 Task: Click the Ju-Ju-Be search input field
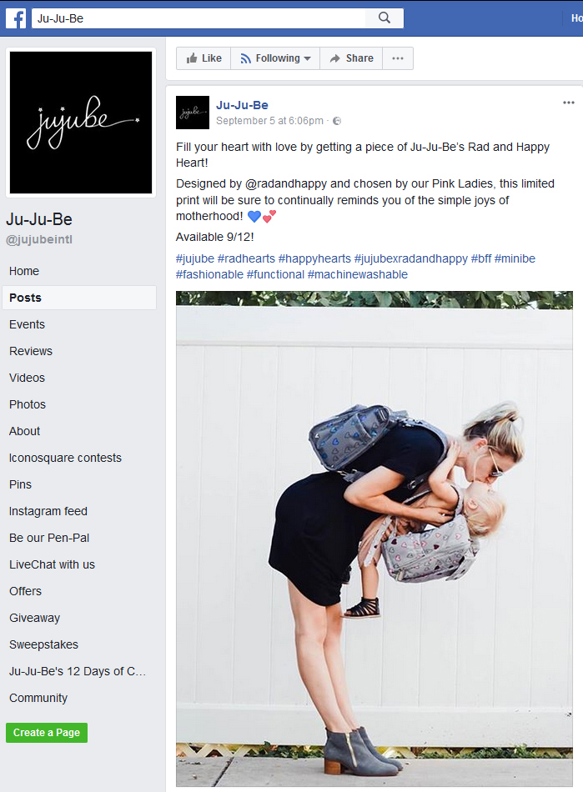click(199, 18)
